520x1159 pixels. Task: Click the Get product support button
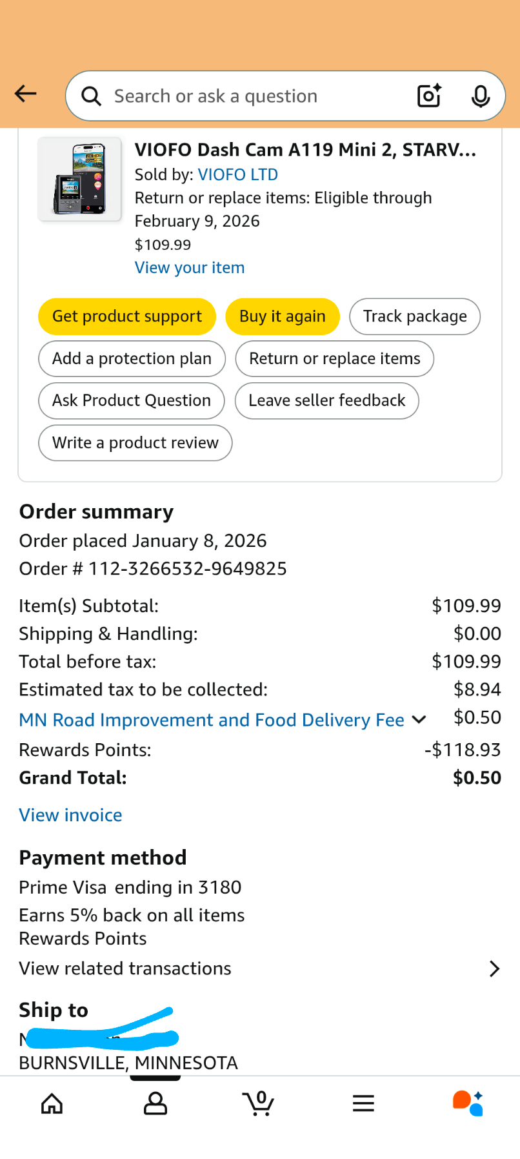pyautogui.click(x=127, y=316)
